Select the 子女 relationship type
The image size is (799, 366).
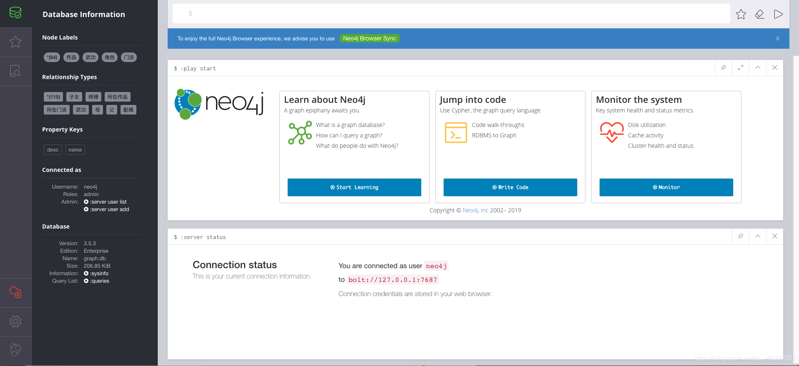(74, 97)
